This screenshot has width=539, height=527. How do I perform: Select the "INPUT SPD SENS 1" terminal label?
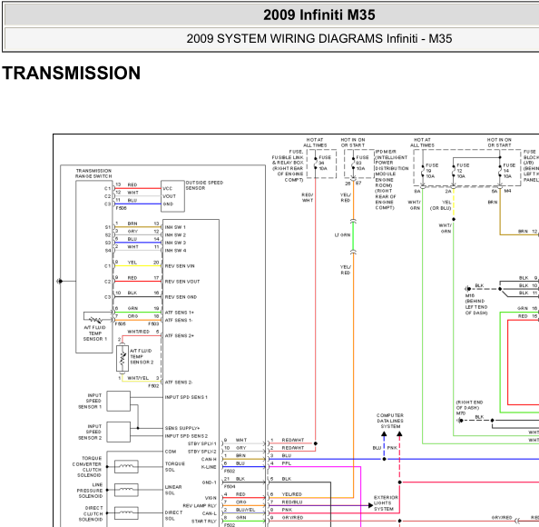[x=186, y=397]
